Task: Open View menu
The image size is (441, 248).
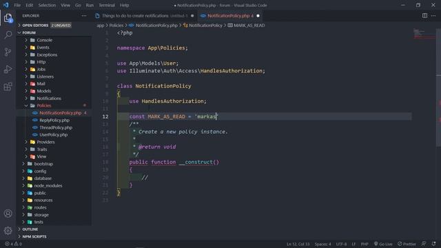Action: tap(65, 5)
